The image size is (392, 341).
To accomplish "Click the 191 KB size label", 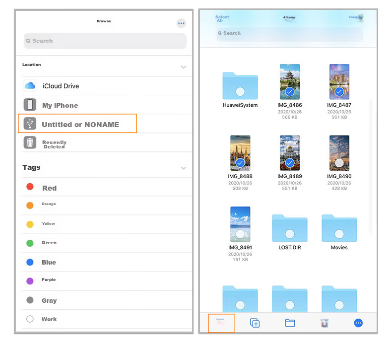I will [240, 260].
